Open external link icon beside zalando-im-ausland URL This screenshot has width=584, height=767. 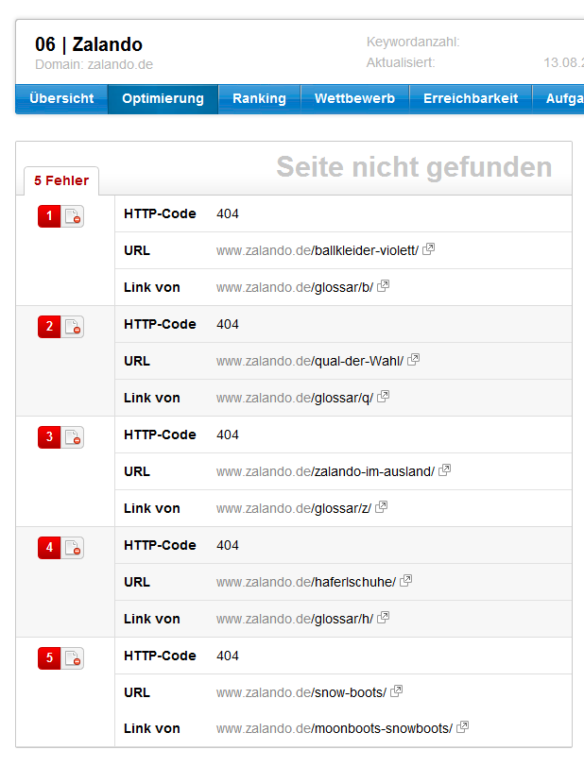[x=445, y=471]
